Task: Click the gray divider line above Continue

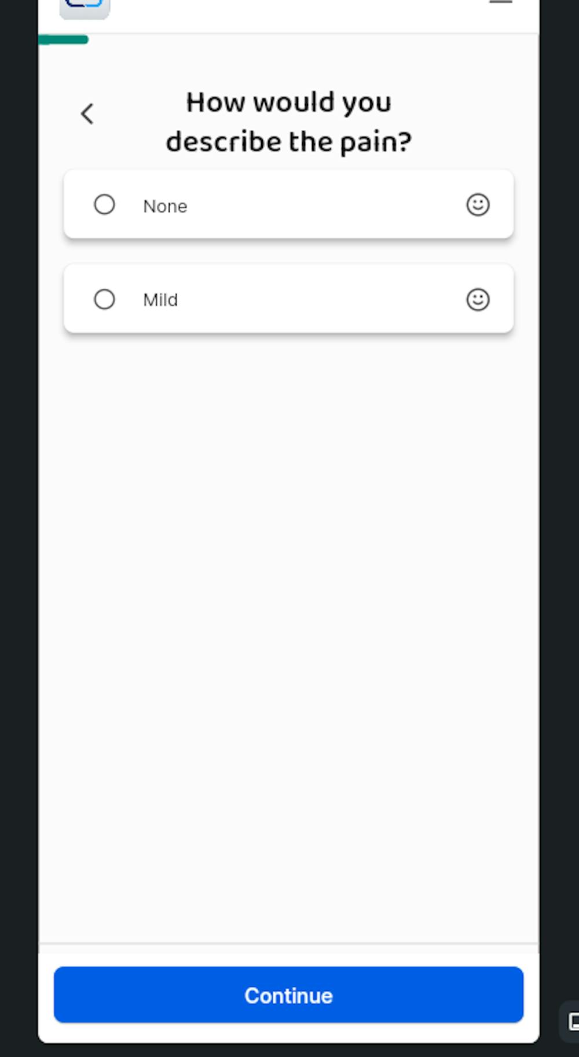Action: [288, 943]
